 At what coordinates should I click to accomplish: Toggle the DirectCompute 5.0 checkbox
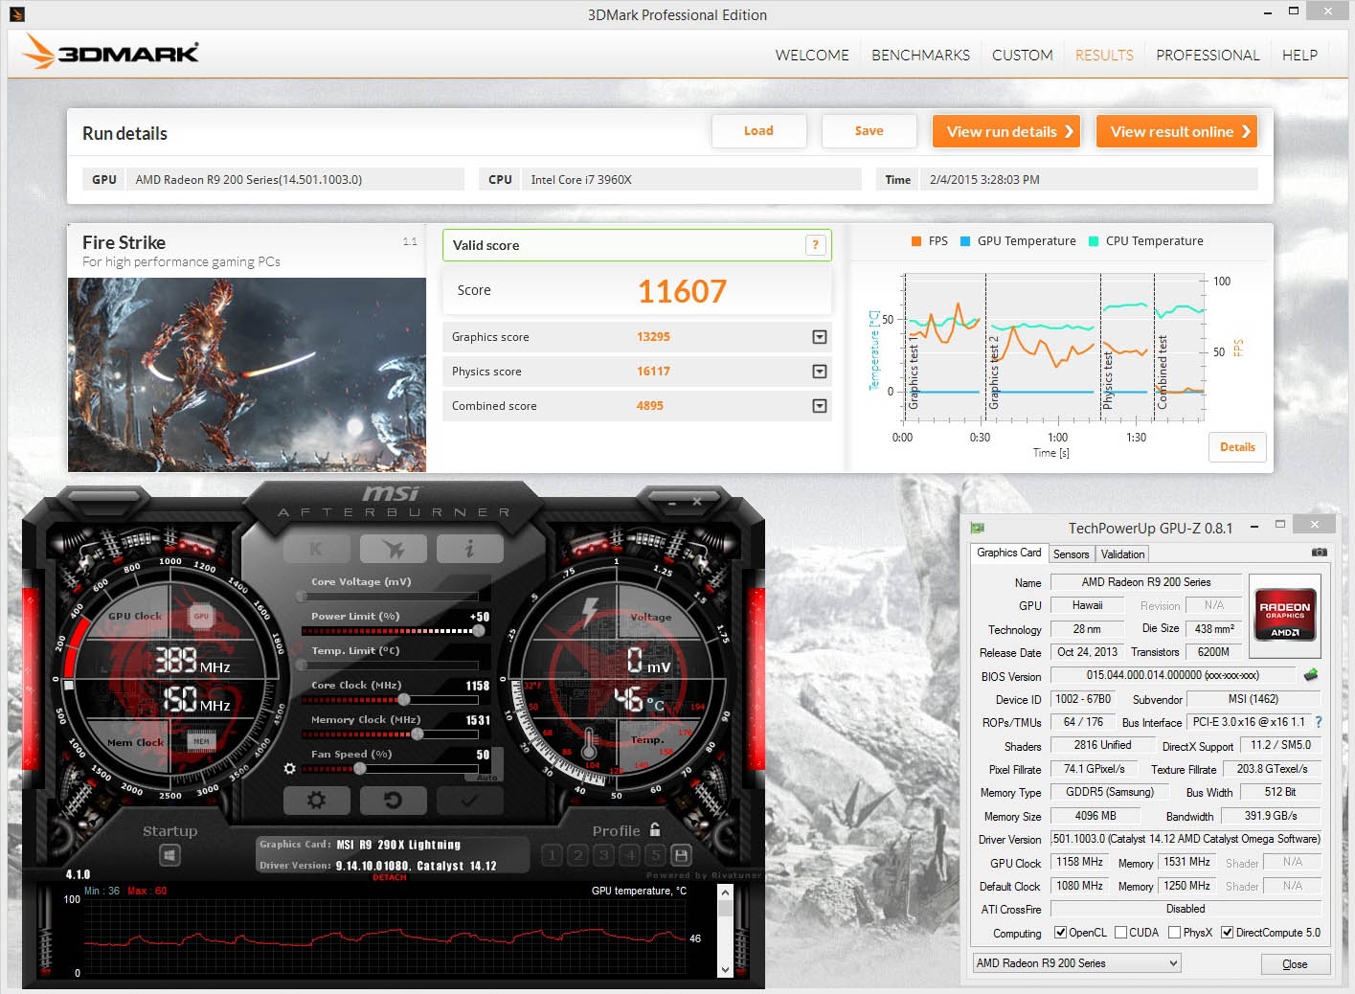pos(1227,933)
